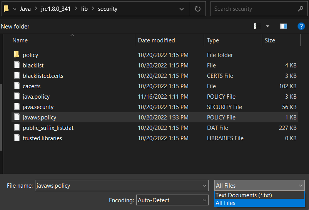
Task: Click the blacklist file icon
Action: [x=17, y=65]
